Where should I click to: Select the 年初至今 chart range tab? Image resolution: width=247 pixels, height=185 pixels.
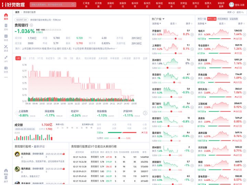point(50,58)
